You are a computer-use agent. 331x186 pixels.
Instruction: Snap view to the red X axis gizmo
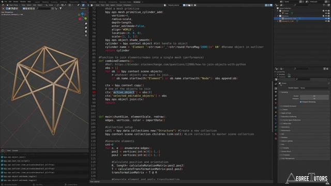tap(80, 19)
